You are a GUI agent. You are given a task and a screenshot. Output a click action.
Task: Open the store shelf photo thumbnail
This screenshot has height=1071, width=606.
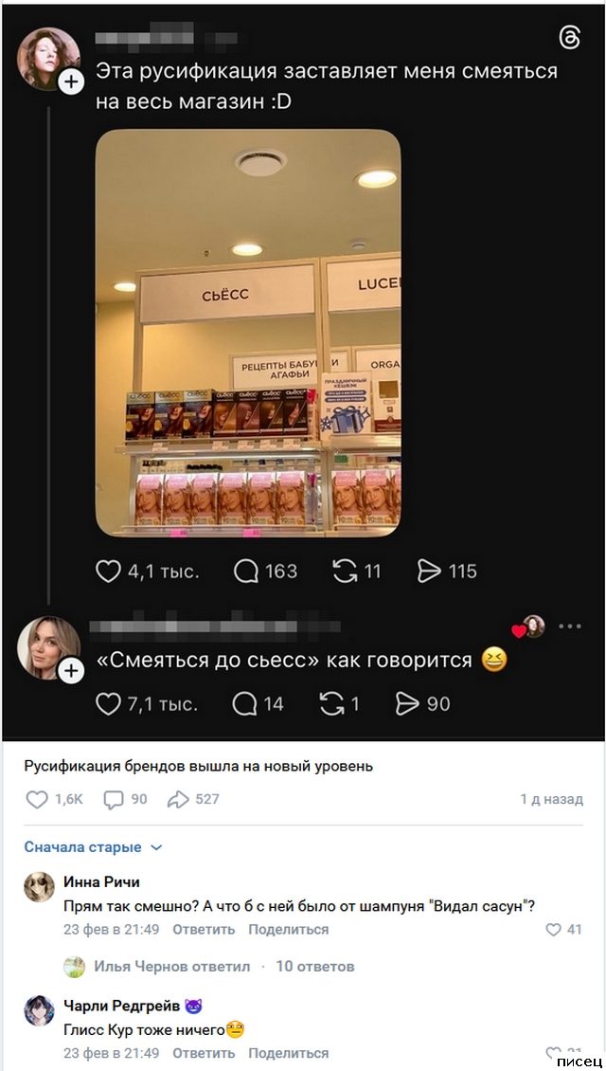pyautogui.click(x=248, y=333)
